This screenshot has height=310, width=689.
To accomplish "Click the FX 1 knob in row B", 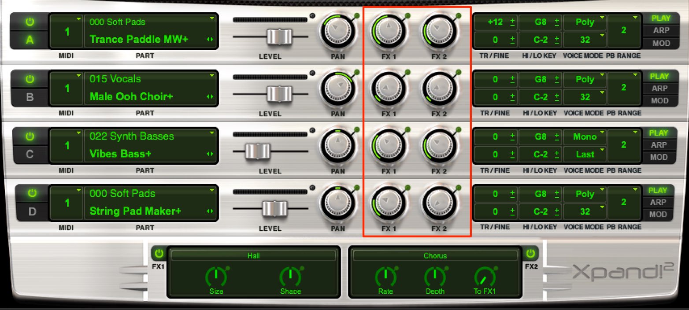I will [x=388, y=89].
